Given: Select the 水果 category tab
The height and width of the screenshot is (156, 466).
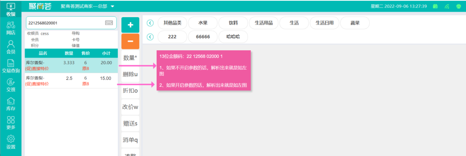Looking at the screenshot, I should (203, 23).
